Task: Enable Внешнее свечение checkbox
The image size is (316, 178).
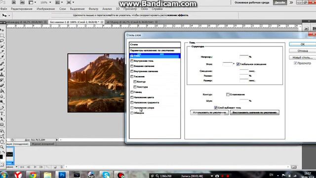Action: pyautogui.click(x=132, y=66)
